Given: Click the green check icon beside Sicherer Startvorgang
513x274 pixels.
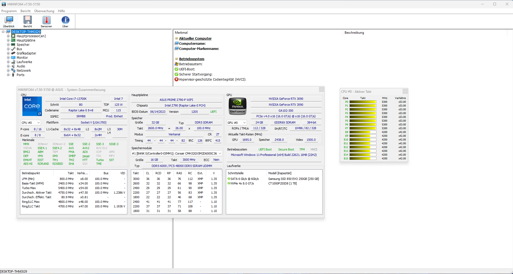Looking at the screenshot, I should tap(176, 74).
